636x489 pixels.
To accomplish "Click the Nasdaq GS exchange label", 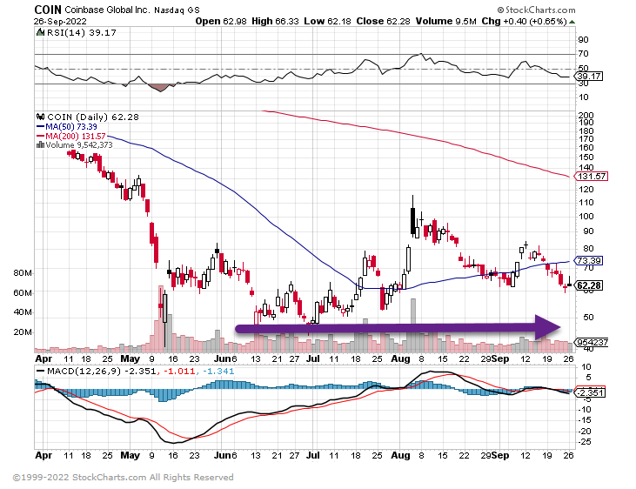I will click(177, 10).
